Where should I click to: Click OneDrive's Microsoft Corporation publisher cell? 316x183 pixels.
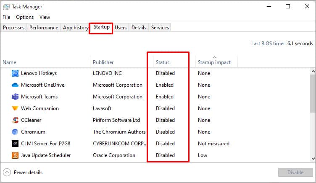(118, 85)
